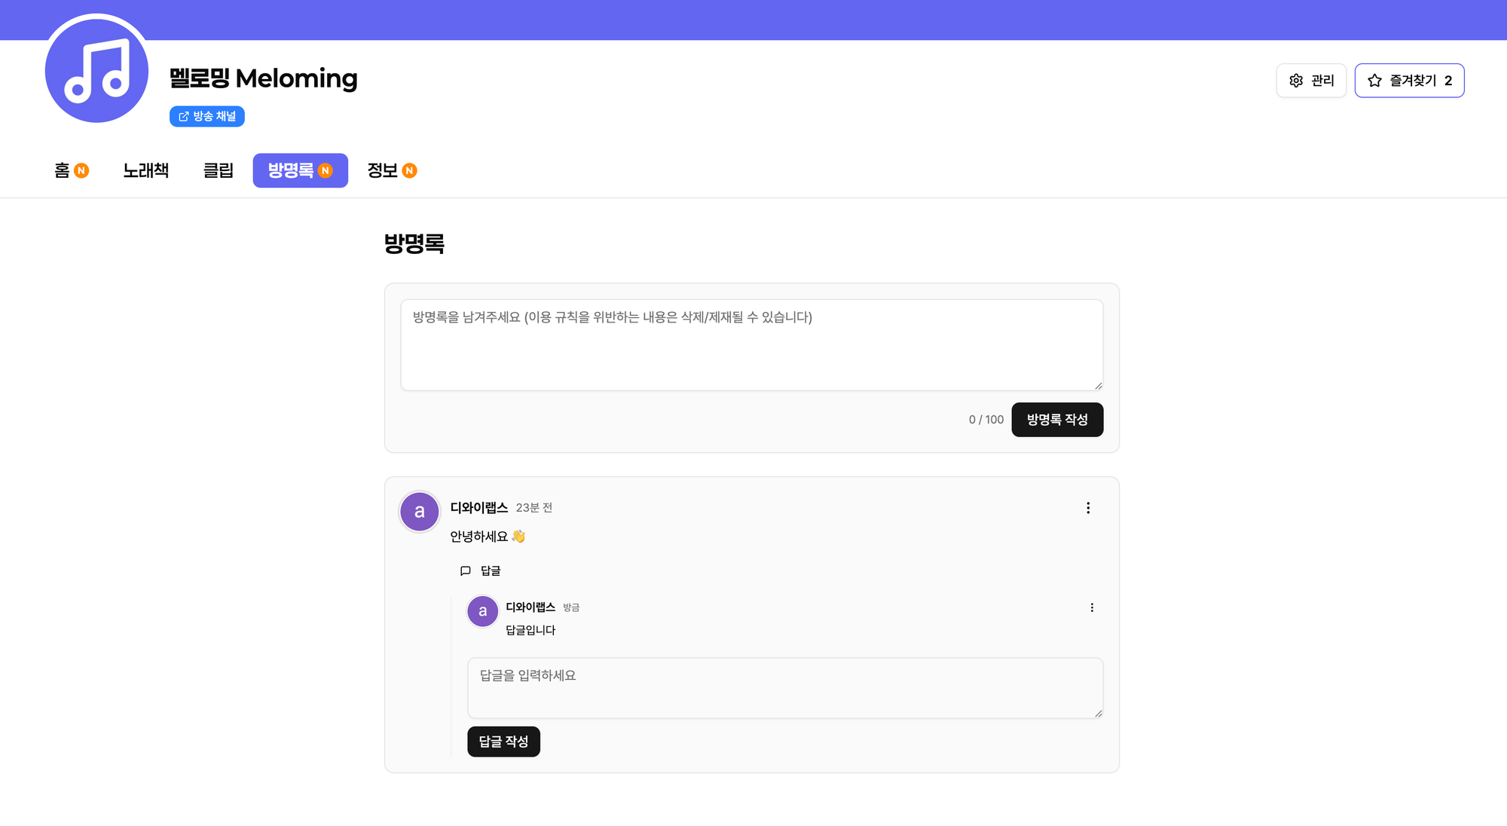
Task: Click the guestbook textarea resize handle
Action: tap(1098, 385)
